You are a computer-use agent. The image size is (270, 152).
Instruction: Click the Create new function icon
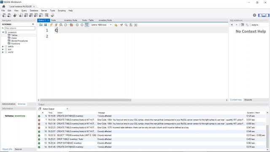[41, 15]
